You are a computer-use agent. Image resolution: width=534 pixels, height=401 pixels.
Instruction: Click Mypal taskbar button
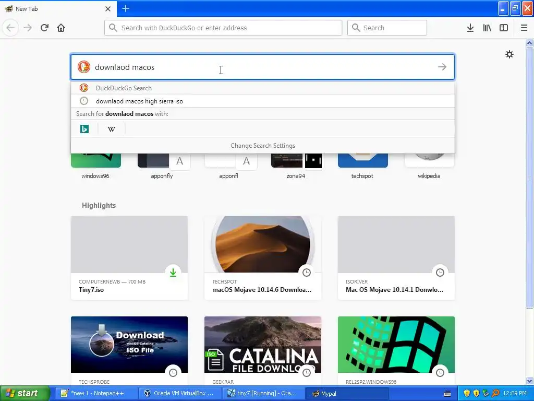tap(347, 393)
